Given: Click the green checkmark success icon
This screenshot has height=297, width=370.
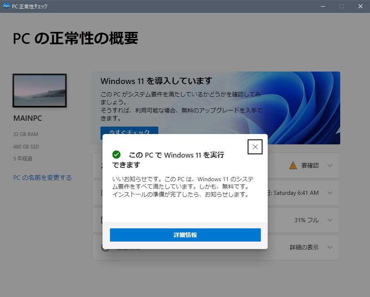Looking at the screenshot, I should pos(116,155).
